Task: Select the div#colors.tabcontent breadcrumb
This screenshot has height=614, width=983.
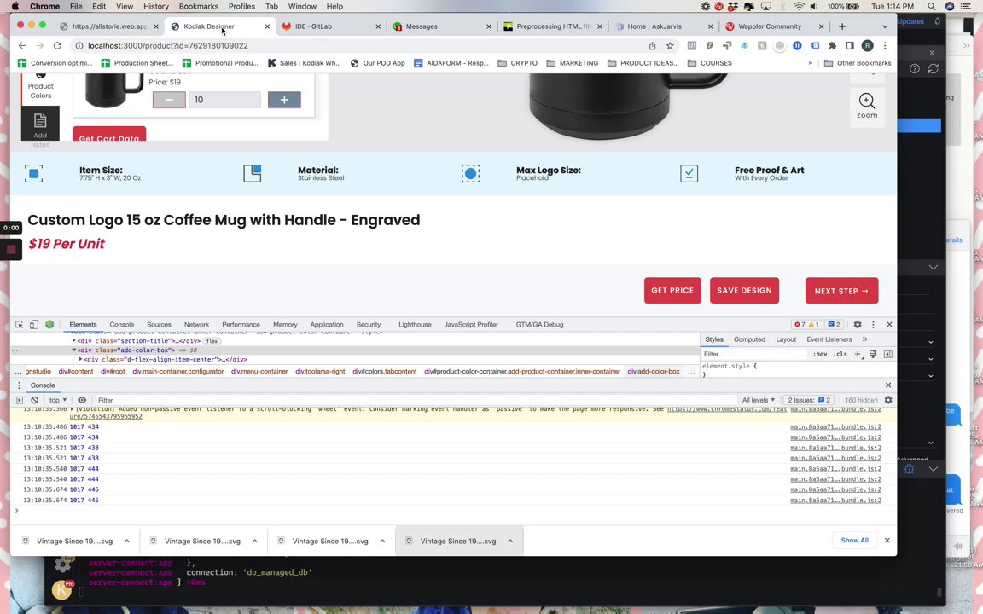Action: point(384,372)
